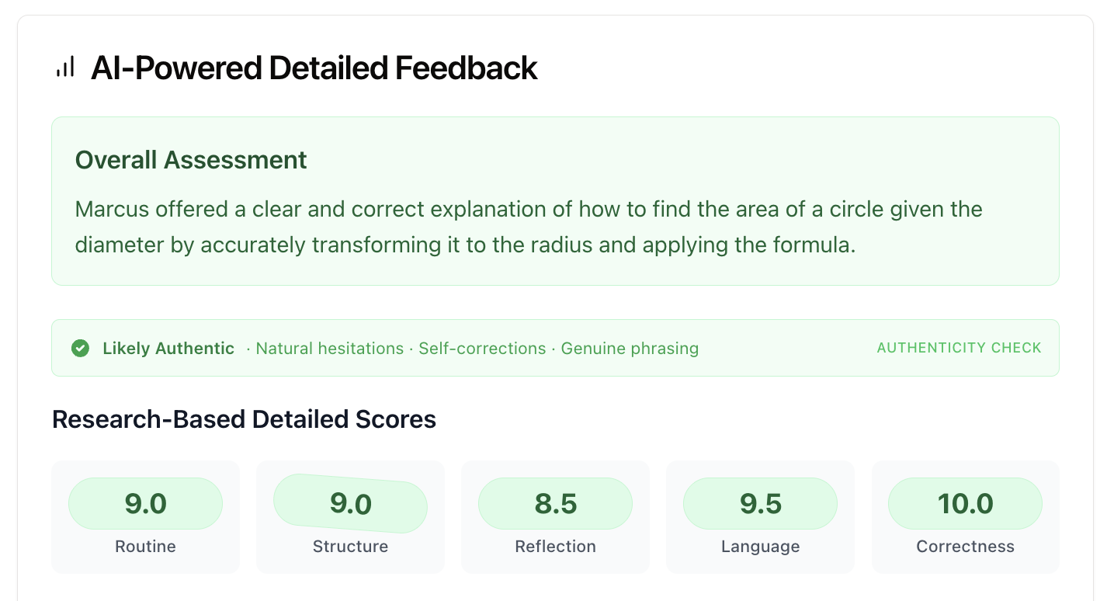Click the AUTHENTICITY CHECK label
The image size is (1107, 601).
(x=960, y=348)
